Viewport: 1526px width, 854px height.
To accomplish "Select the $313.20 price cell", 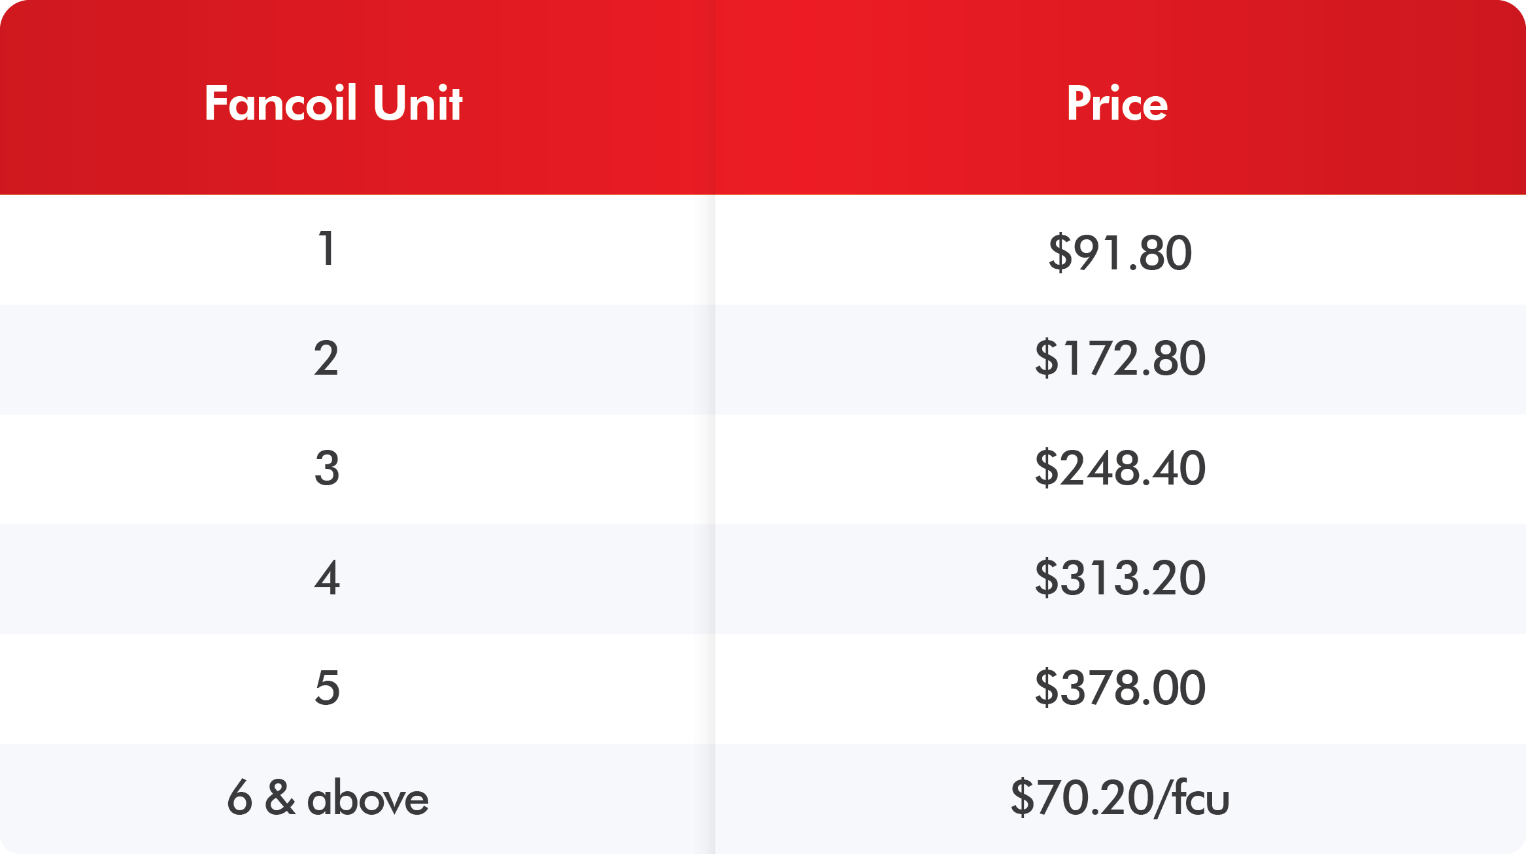I will 1120,579.
